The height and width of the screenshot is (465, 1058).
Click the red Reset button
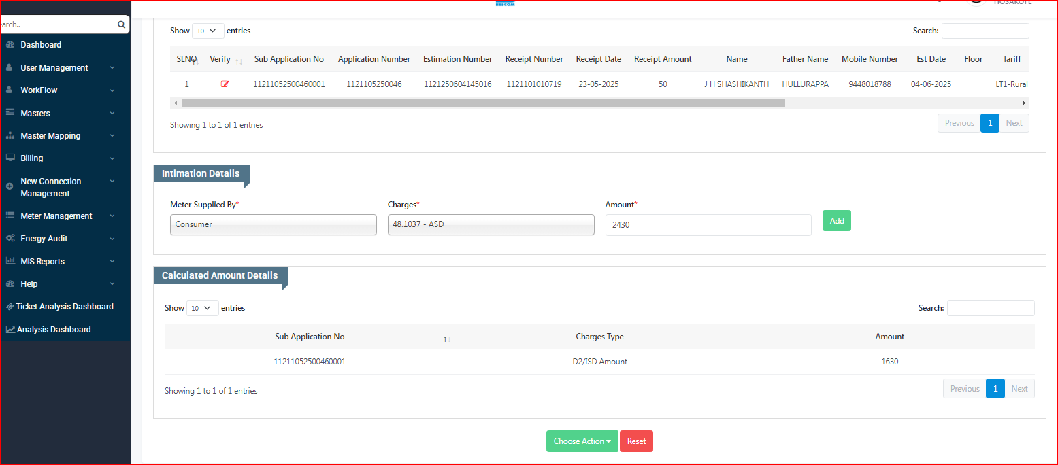click(x=636, y=441)
